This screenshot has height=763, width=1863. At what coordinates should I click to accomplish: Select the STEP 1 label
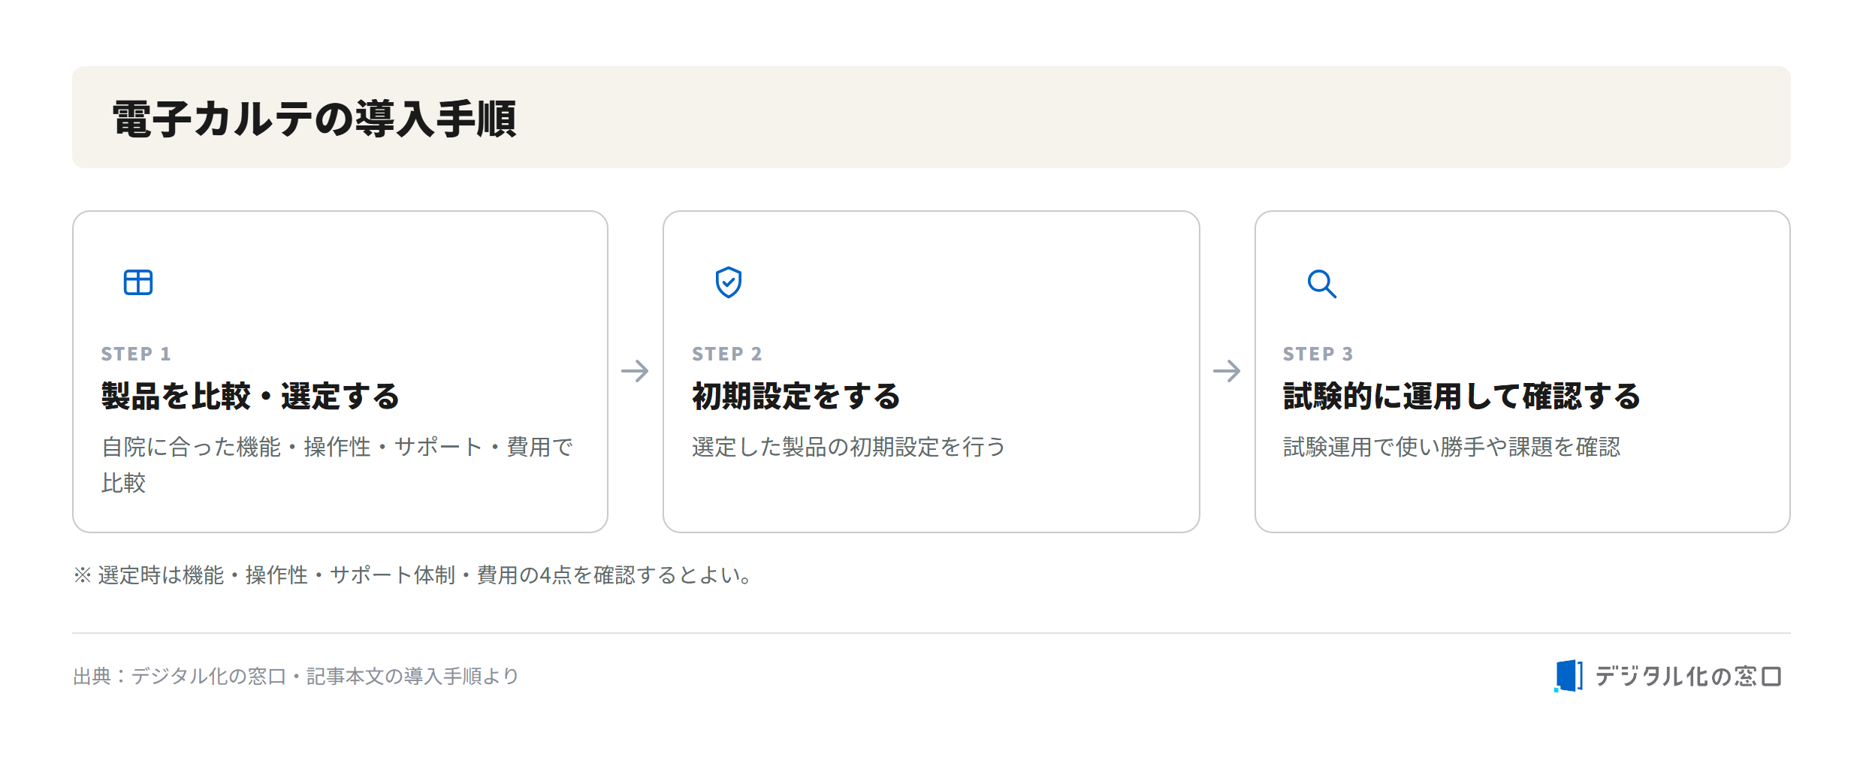pos(136,354)
